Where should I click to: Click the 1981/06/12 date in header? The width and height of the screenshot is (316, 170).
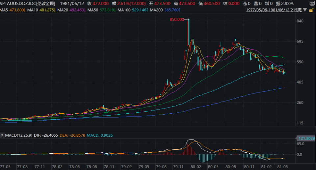point(72,4)
